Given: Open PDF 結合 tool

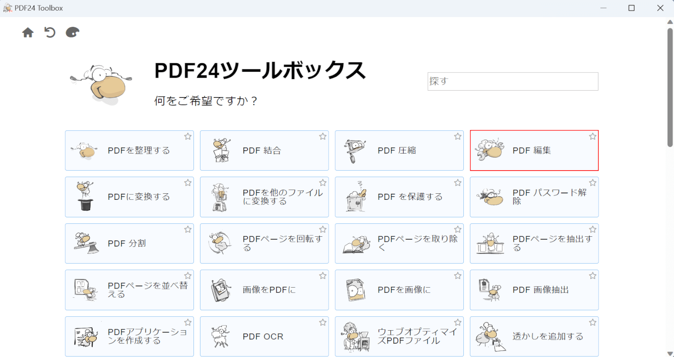Looking at the screenshot, I should pos(264,150).
